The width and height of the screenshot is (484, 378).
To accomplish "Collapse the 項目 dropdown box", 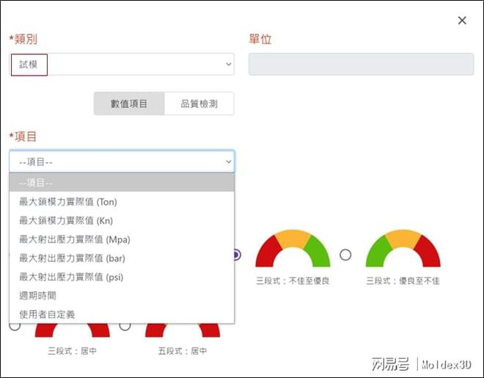I will point(122,161).
